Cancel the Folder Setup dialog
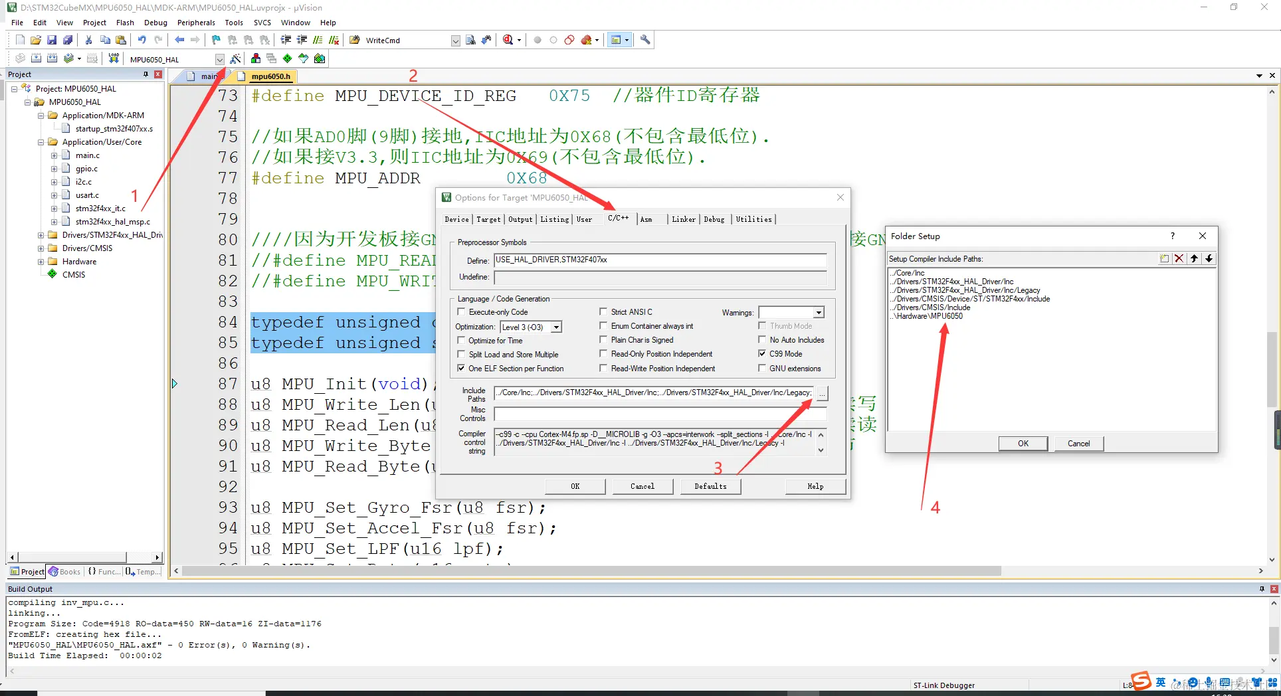The image size is (1281, 696). point(1078,444)
